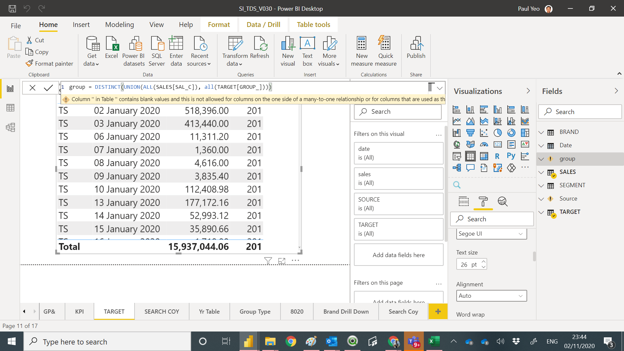Click the Publish button
The width and height of the screenshot is (624, 351).
(416, 48)
